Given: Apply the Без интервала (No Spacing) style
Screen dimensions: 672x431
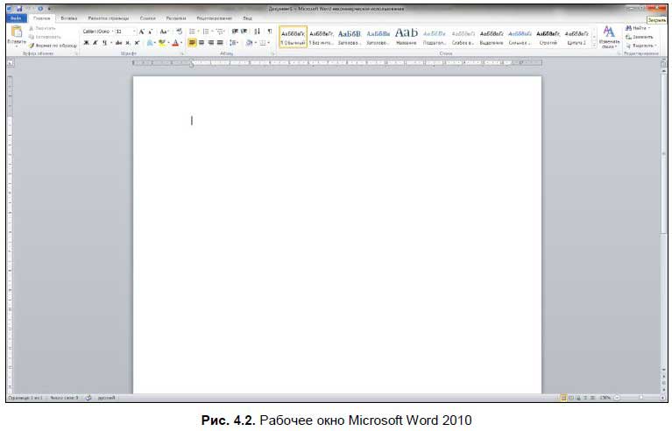Looking at the screenshot, I should [322, 37].
